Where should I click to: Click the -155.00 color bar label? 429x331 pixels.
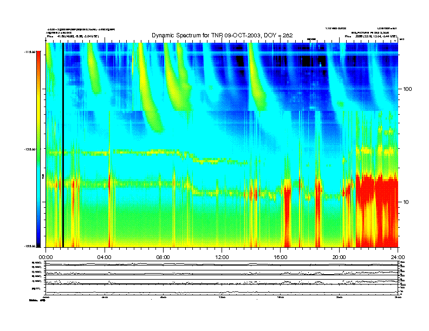click(29, 246)
